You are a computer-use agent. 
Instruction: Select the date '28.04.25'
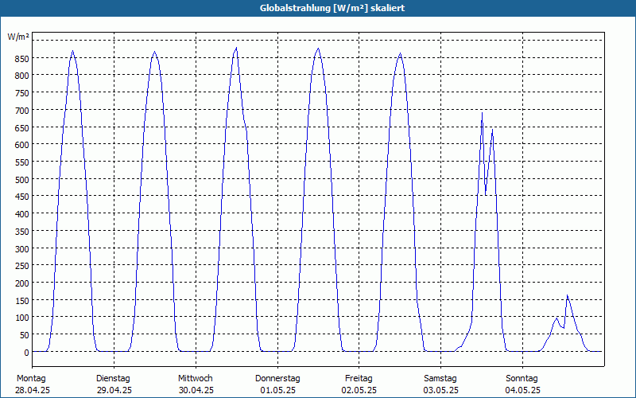point(33,391)
